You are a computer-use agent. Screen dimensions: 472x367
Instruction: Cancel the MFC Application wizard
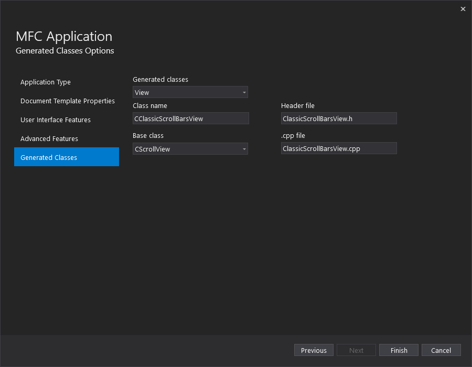441,350
